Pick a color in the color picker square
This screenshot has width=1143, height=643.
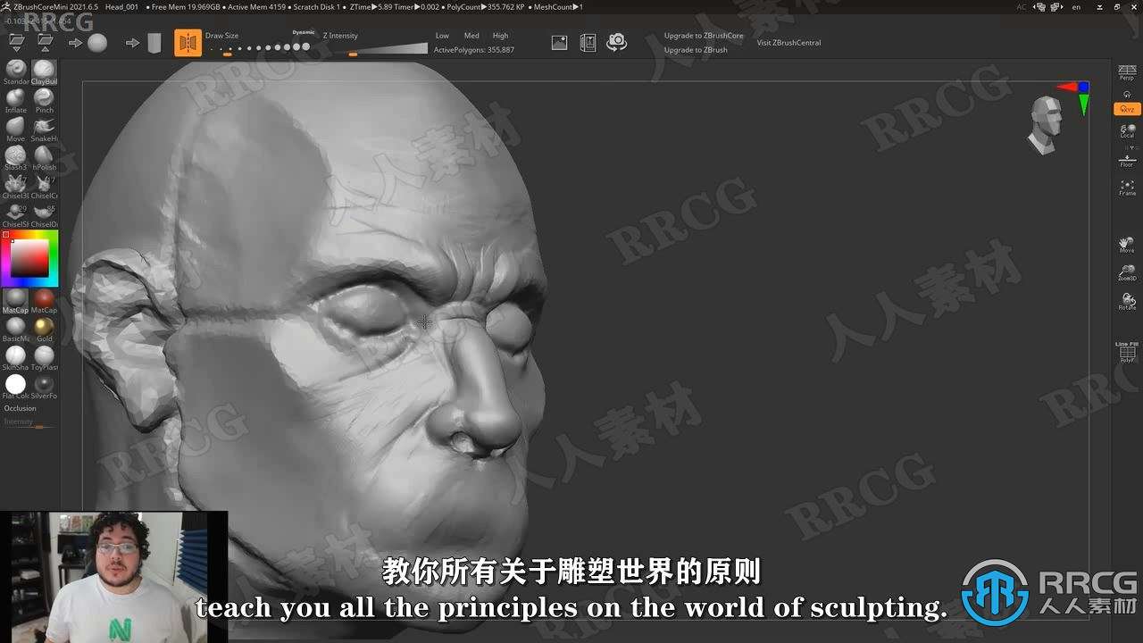(30, 259)
